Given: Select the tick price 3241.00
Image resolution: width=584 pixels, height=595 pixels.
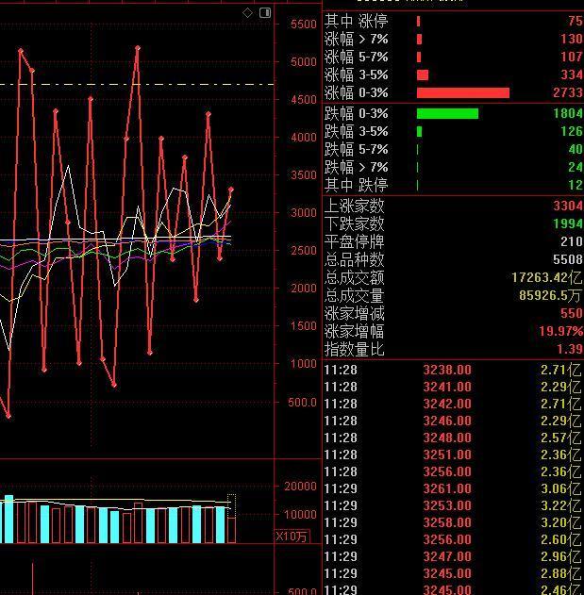Looking at the screenshot, I should tap(447, 387).
